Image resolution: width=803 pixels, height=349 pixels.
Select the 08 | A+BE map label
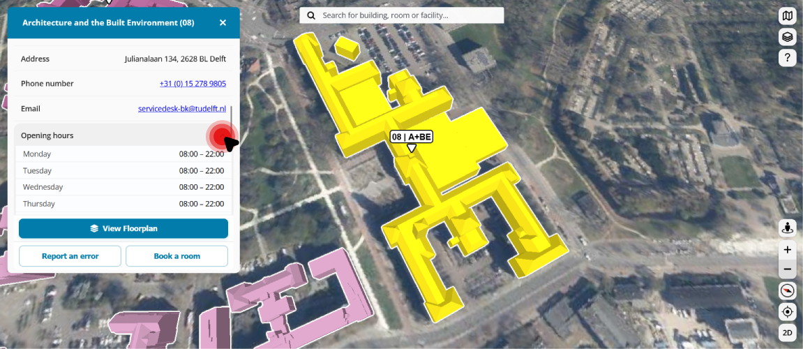coord(411,137)
